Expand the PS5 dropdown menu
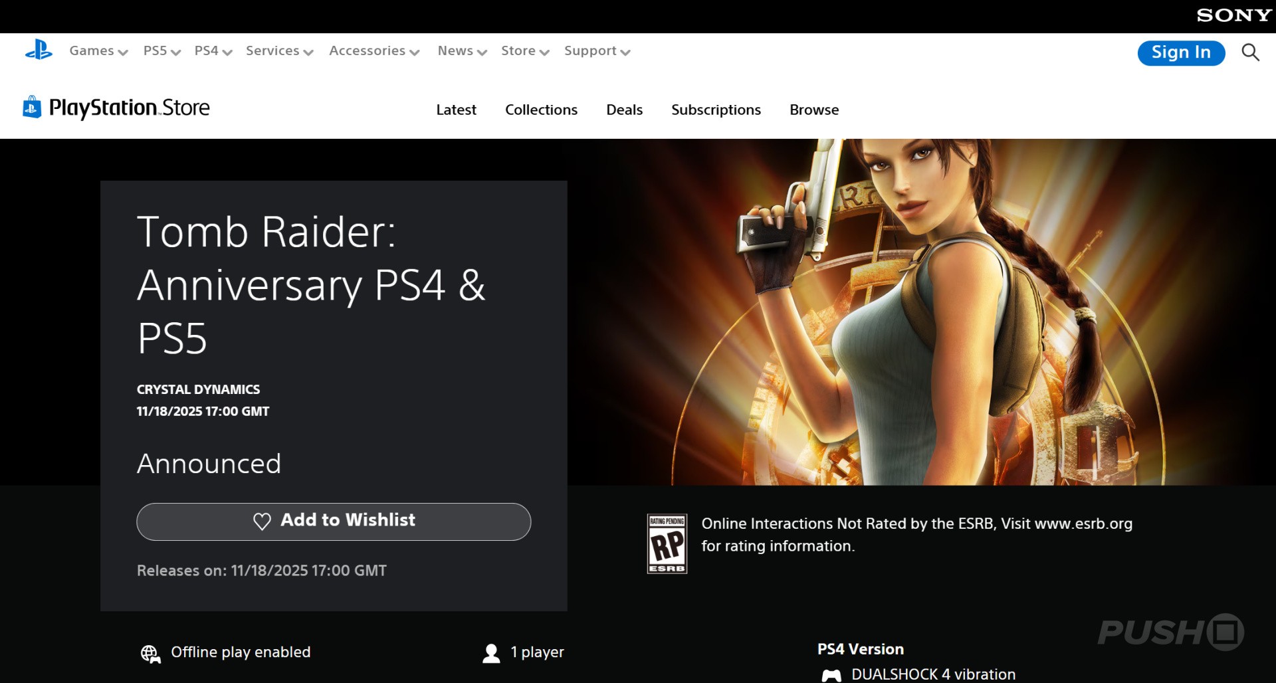1276x683 pixels. (161, 51)
